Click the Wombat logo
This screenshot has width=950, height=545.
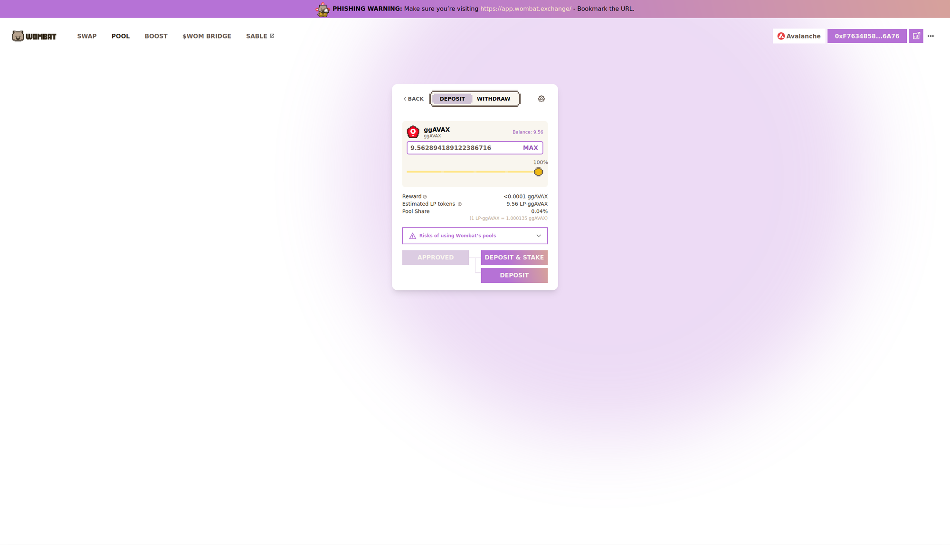[x=34, y=36]
